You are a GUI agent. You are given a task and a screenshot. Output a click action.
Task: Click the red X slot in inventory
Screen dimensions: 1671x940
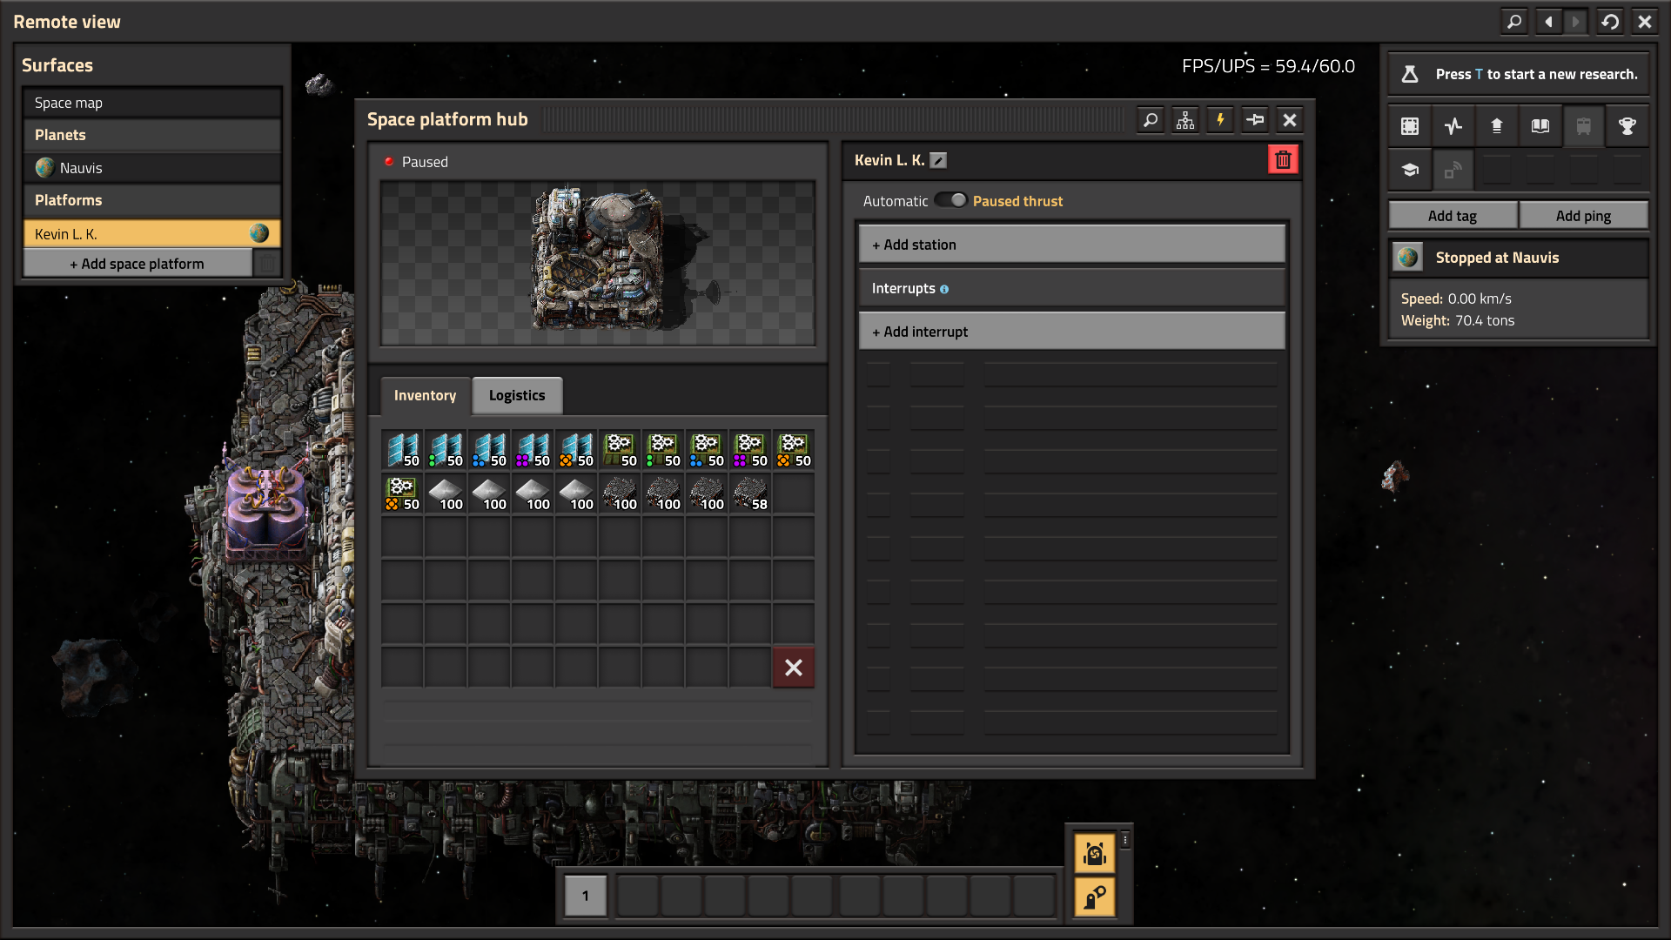(794, 668)
